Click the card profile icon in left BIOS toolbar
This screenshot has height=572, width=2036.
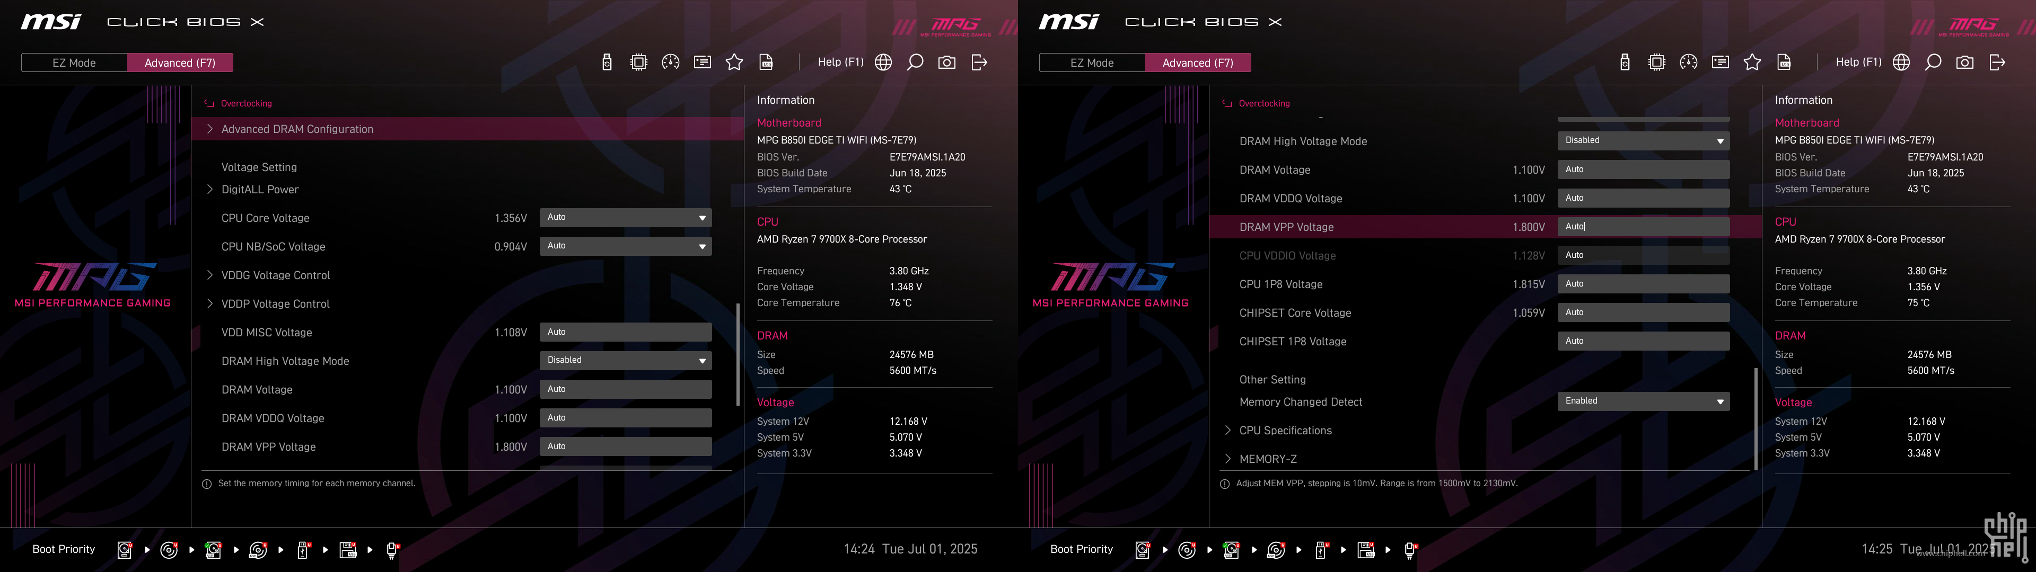coord(703,62)
